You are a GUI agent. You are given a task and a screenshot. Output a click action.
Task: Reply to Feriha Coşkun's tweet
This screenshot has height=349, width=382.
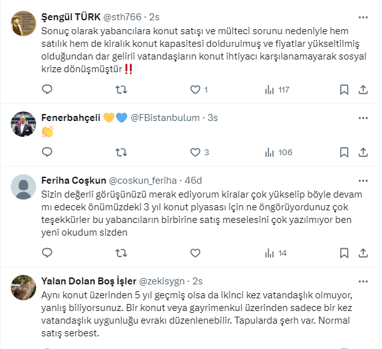tap(47, 253)
